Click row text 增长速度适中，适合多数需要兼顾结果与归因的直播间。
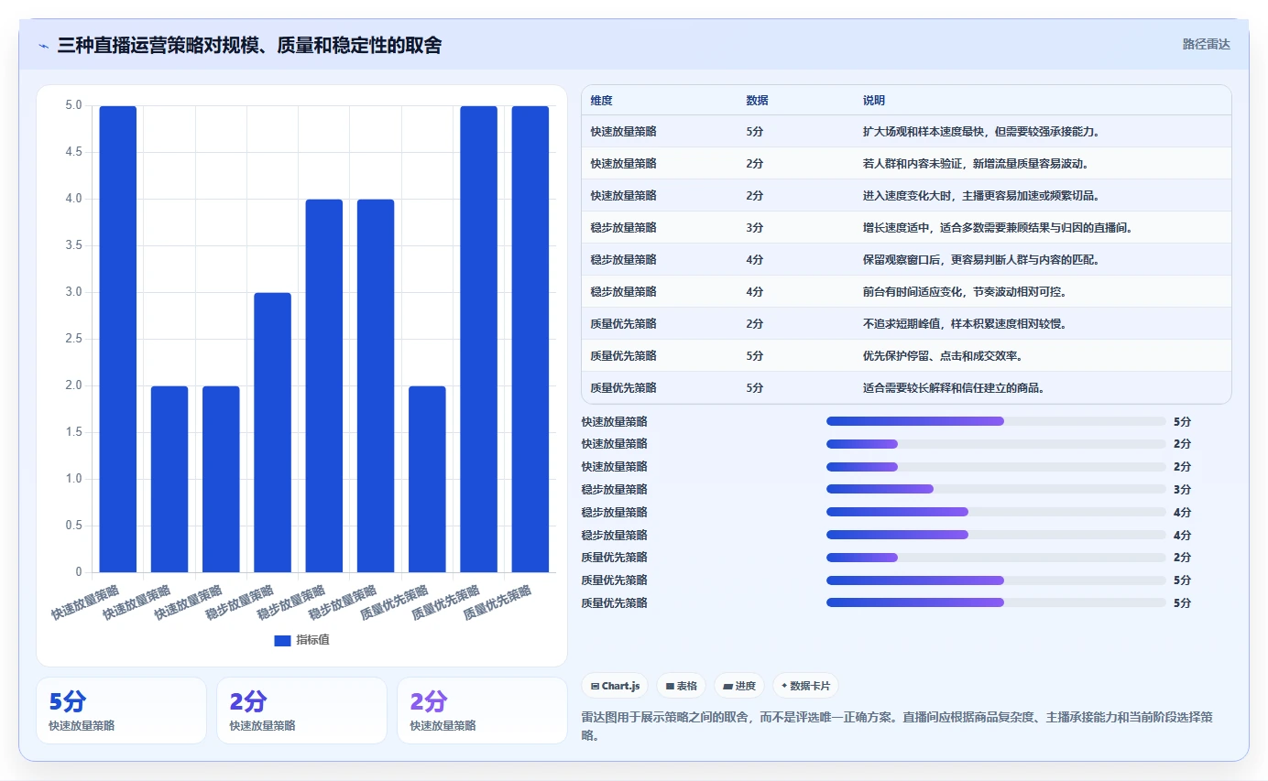The width and height of the screenshot is (1268, 781). (x=999, y=228)
